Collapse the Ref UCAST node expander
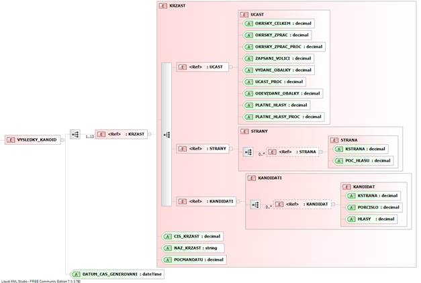421x283 pixels. tap(230, 67)
